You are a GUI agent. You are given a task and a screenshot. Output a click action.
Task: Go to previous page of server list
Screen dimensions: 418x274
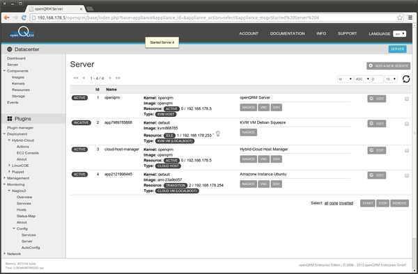pyautogui.click(x=84, y=78)
